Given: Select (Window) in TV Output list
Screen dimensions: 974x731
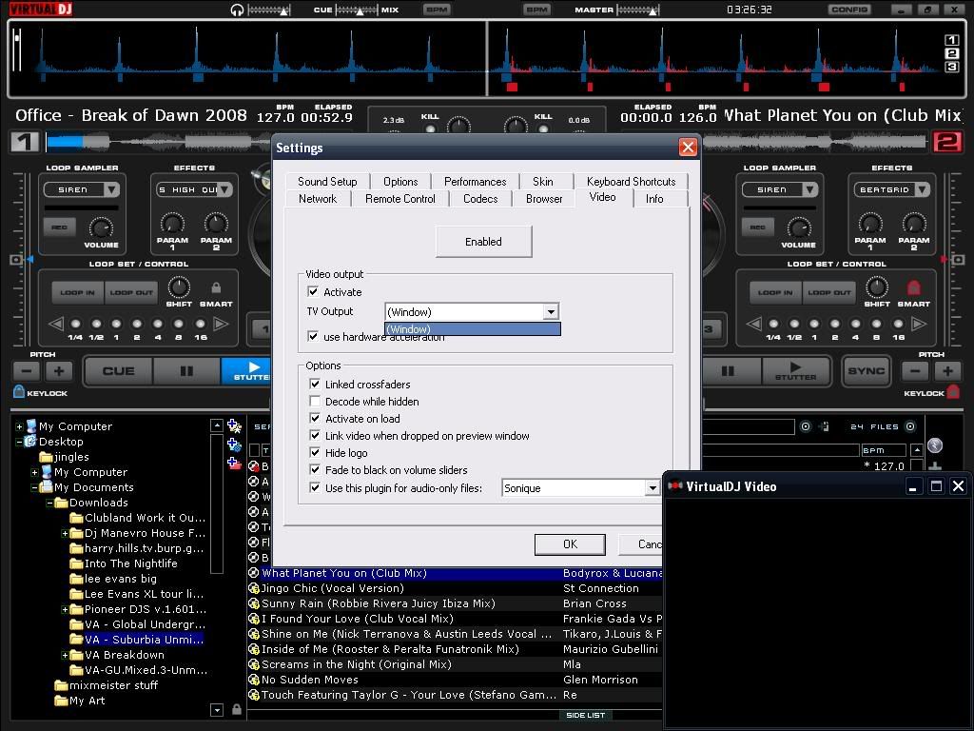Looking at the screenshot, I should click(x=473, y=328).
